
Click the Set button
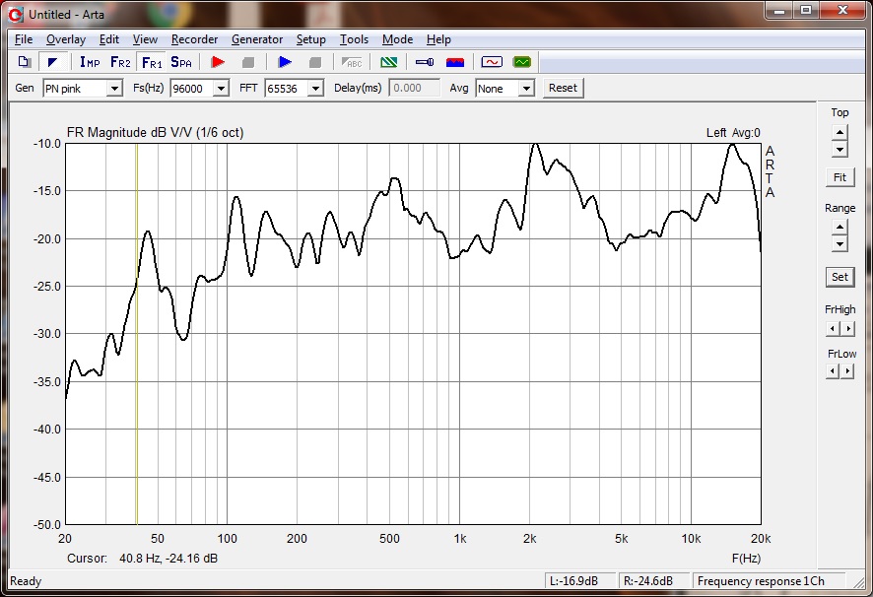point(839,277)
